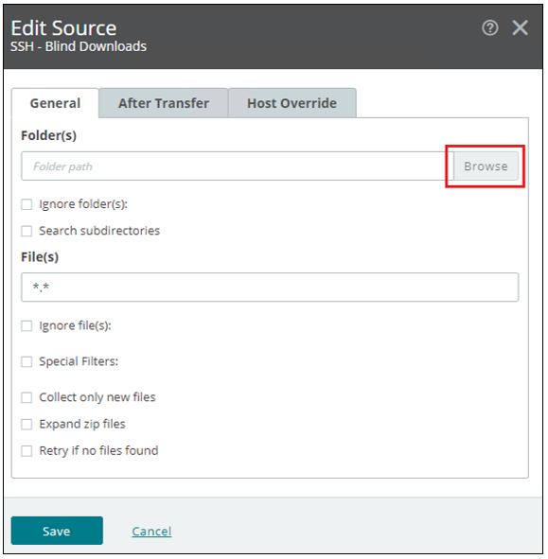Click the Browse button for folders

pos(486,166)
